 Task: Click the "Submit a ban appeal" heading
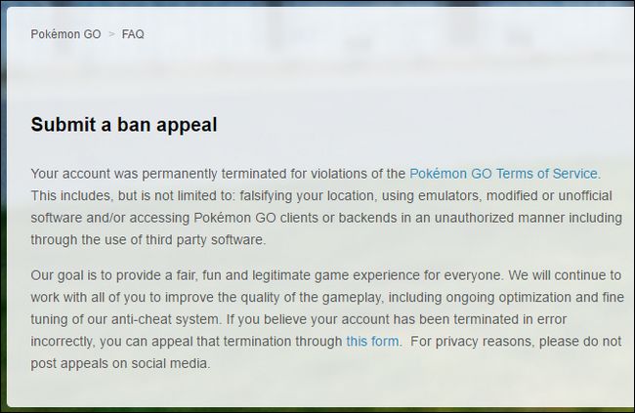tap(124, 124)
